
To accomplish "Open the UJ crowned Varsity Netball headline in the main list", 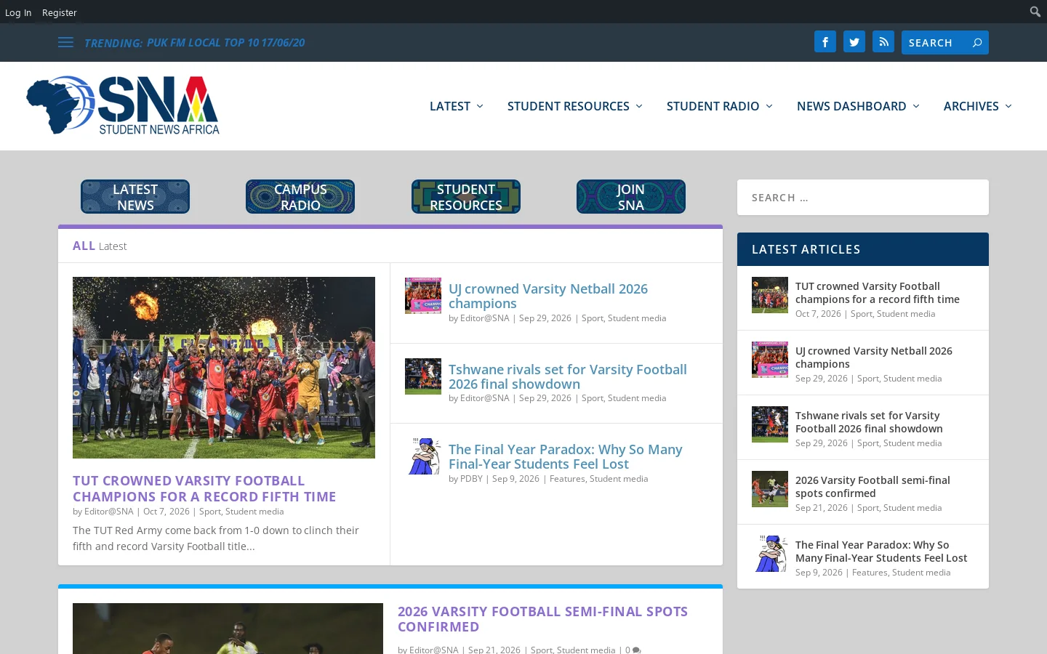I will (x=548, y=296).
